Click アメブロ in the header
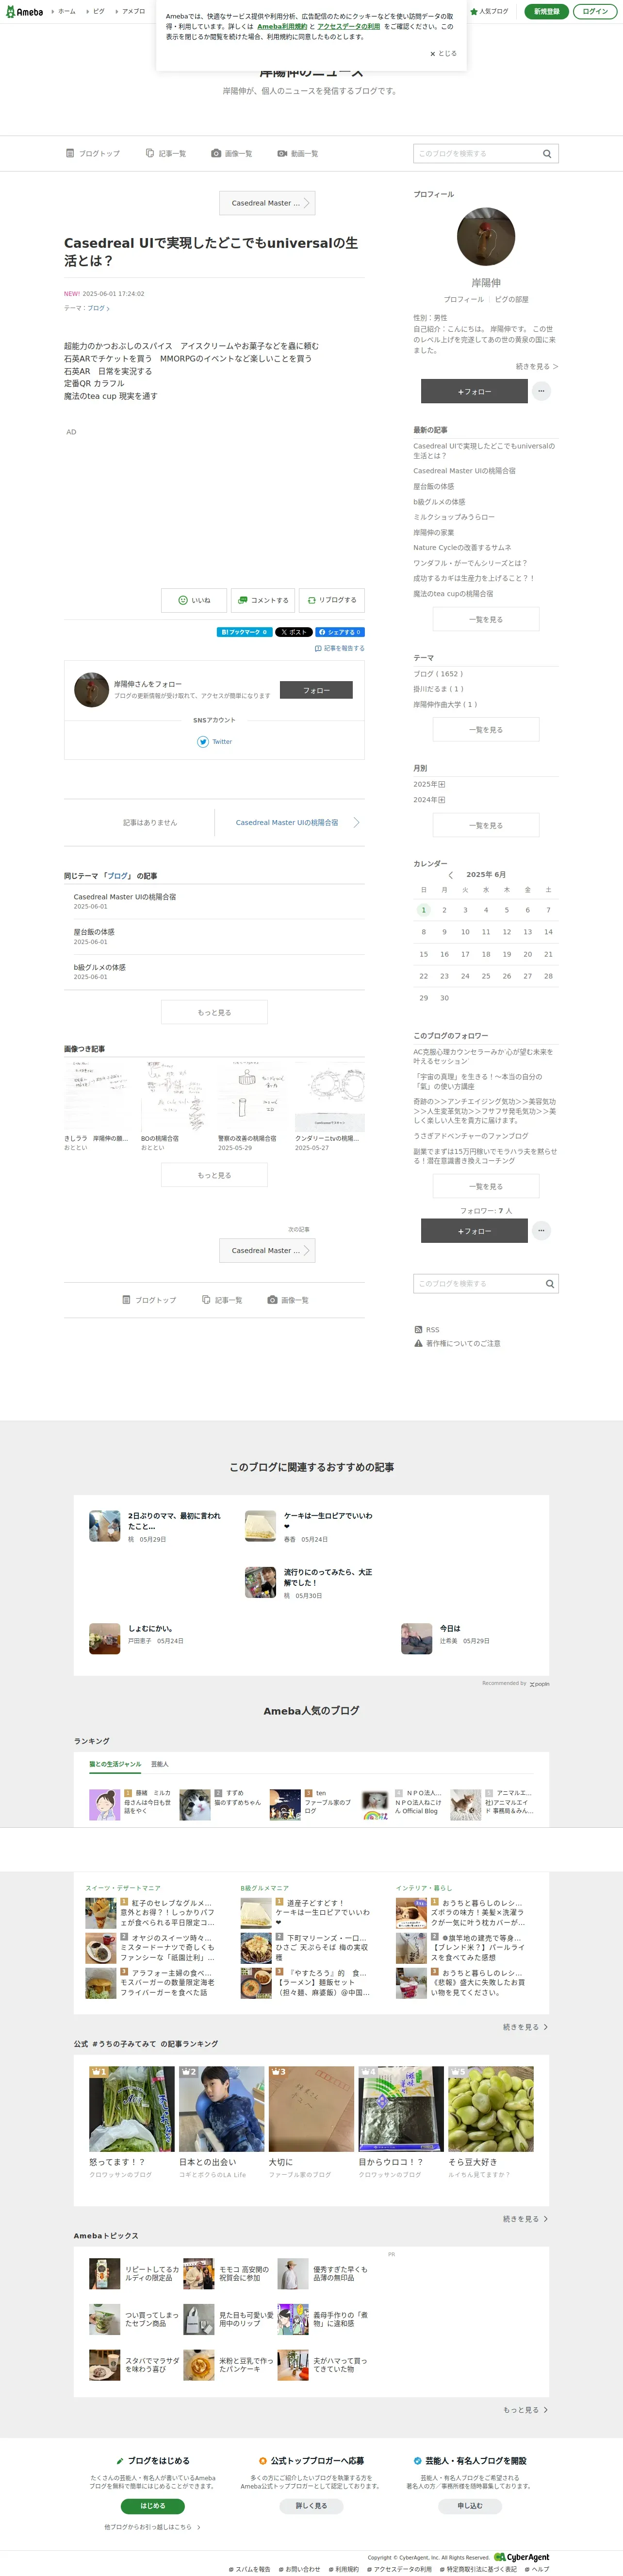This screenshot has width=623, height=2576. click(130, 11)
